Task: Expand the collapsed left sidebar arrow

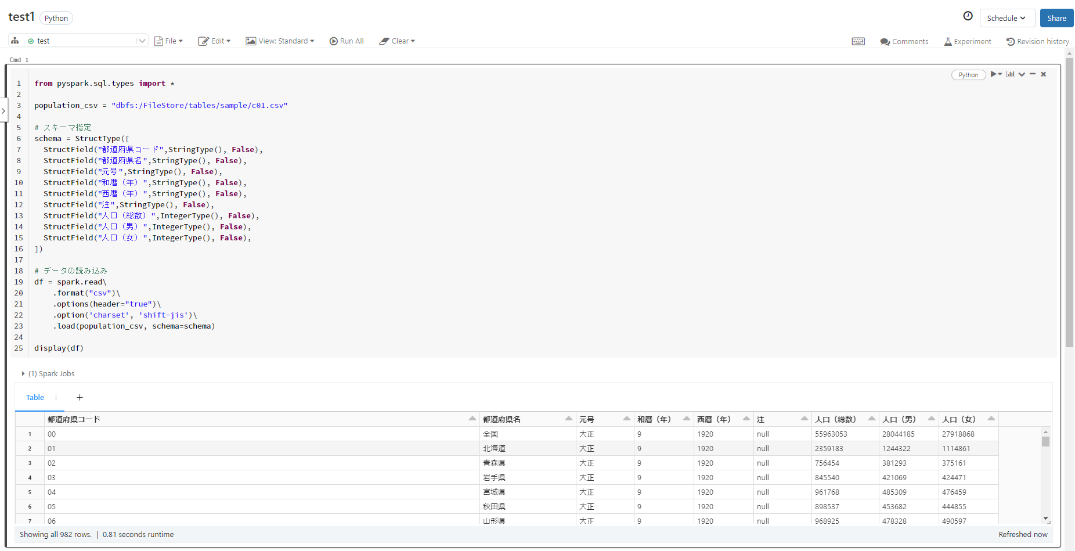Action: (x=4, y=110)
